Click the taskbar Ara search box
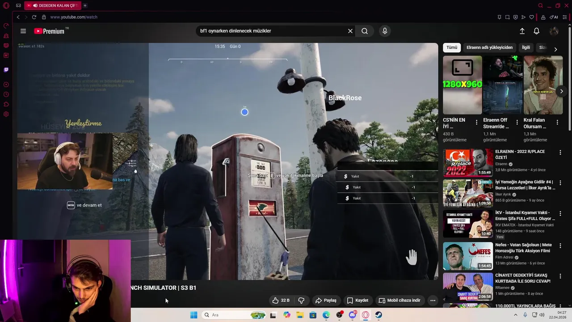Image resolution: width=572 pixels, height=322 pixels. 234,315
